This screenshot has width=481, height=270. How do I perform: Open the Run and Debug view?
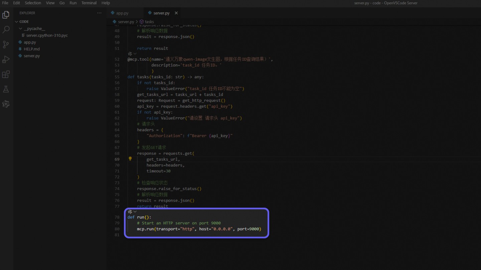coord(6,59)
